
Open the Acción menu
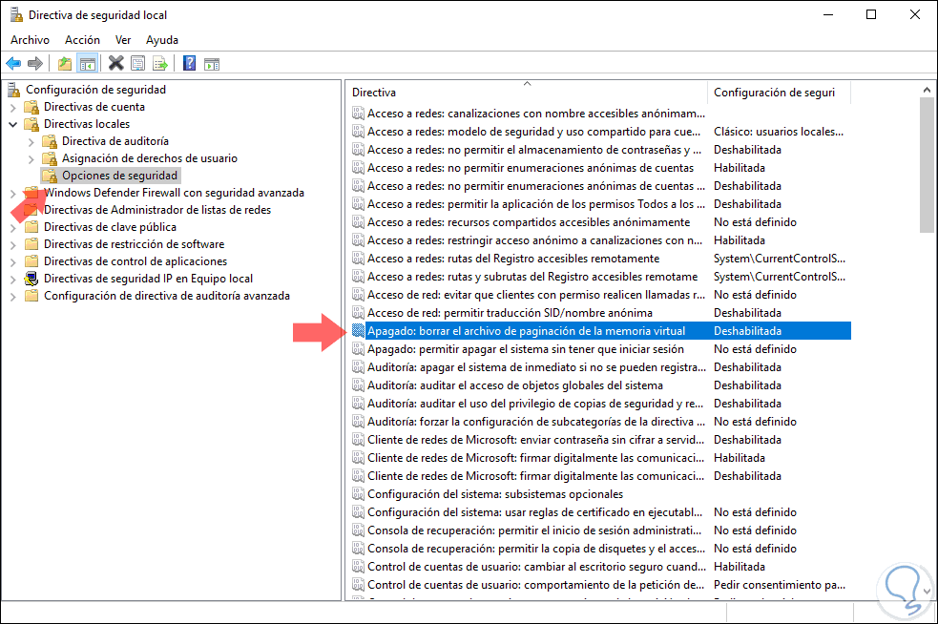coord(83,40)
